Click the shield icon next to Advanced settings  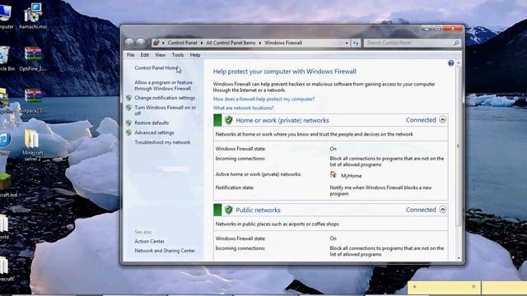pyautogui.click(x=128, y=132)
